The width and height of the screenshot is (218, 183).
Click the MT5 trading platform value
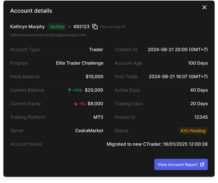[98, 117]
